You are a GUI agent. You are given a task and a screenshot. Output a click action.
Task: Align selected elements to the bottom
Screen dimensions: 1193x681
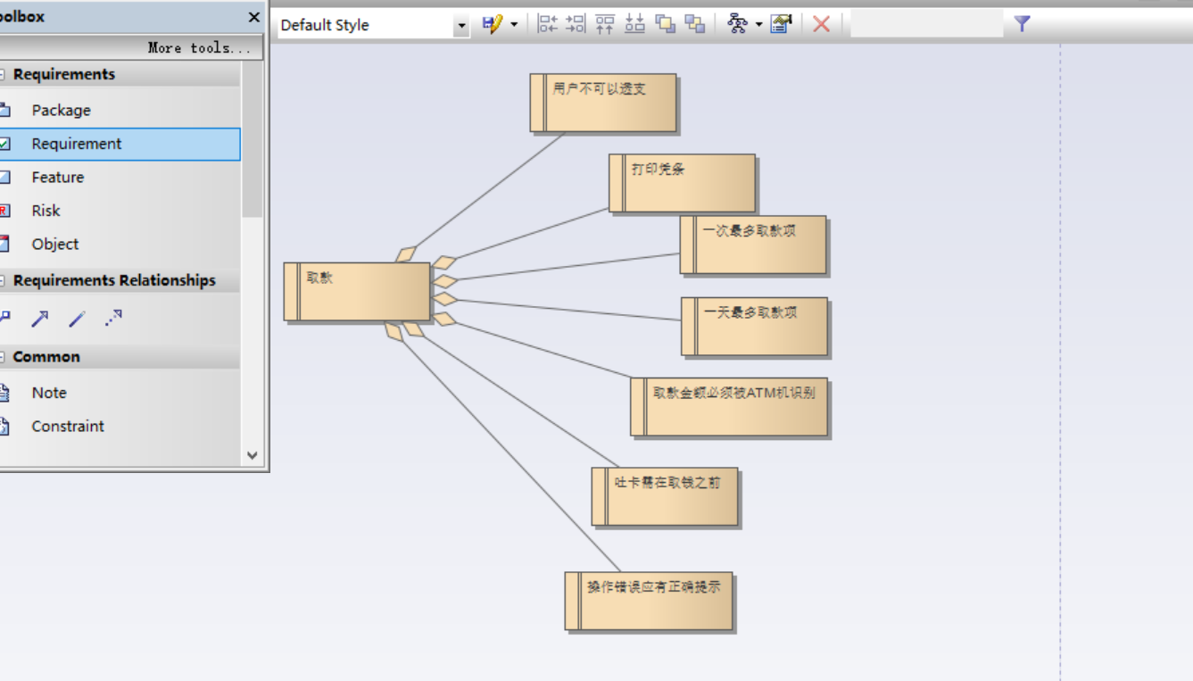(634, 24)
